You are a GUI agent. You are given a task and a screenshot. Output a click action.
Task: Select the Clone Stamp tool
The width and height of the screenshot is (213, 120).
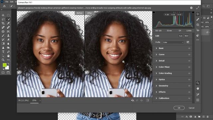[8, 36]
